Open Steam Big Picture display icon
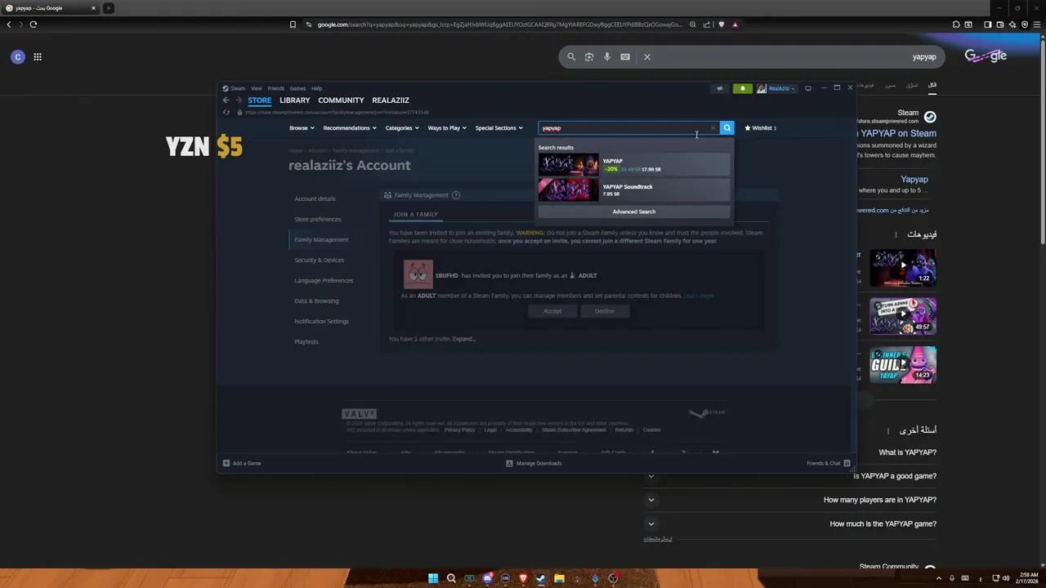Screen dimensions: 1046x588 808,88
